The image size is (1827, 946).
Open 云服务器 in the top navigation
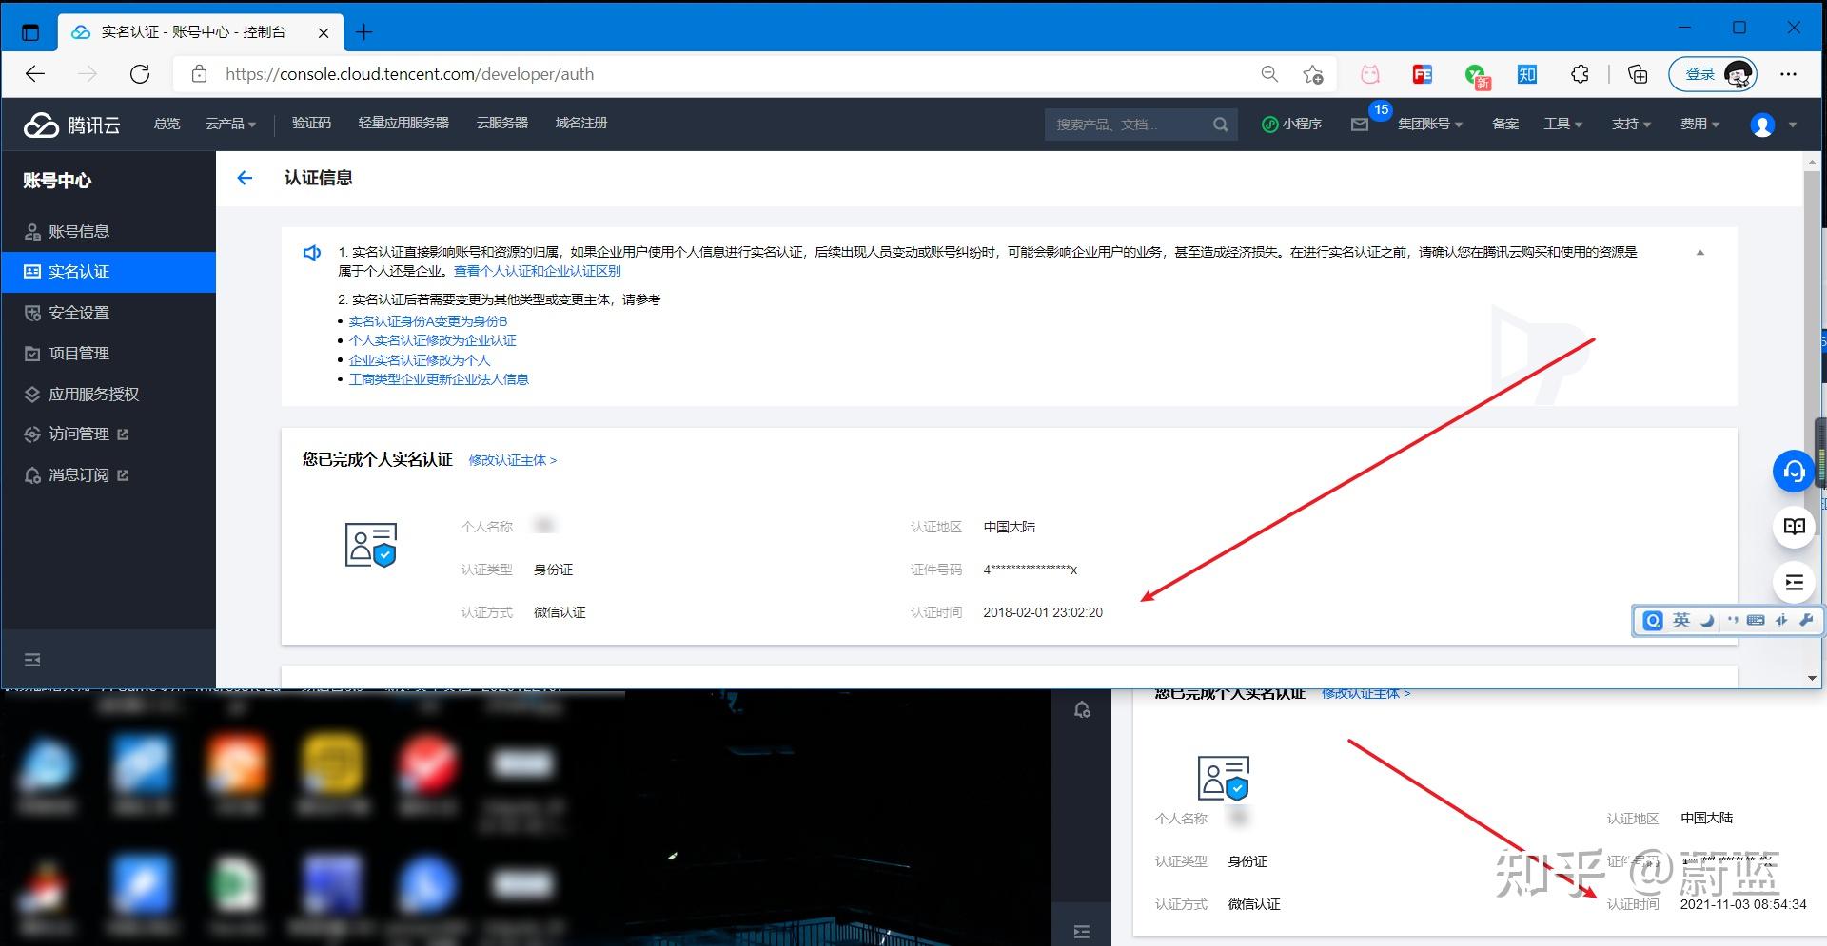click(x=501, y=124)
